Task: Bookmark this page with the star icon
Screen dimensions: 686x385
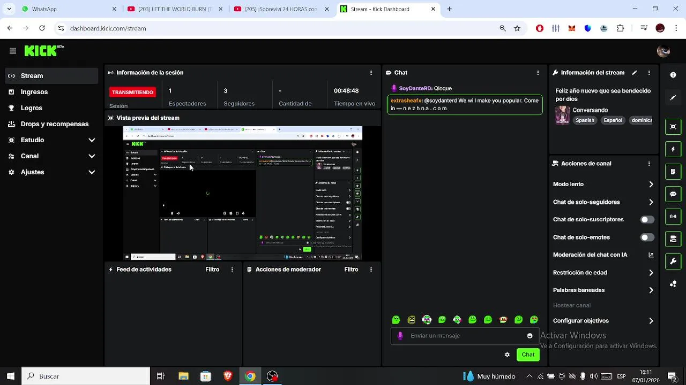Action: pos(517,28)
